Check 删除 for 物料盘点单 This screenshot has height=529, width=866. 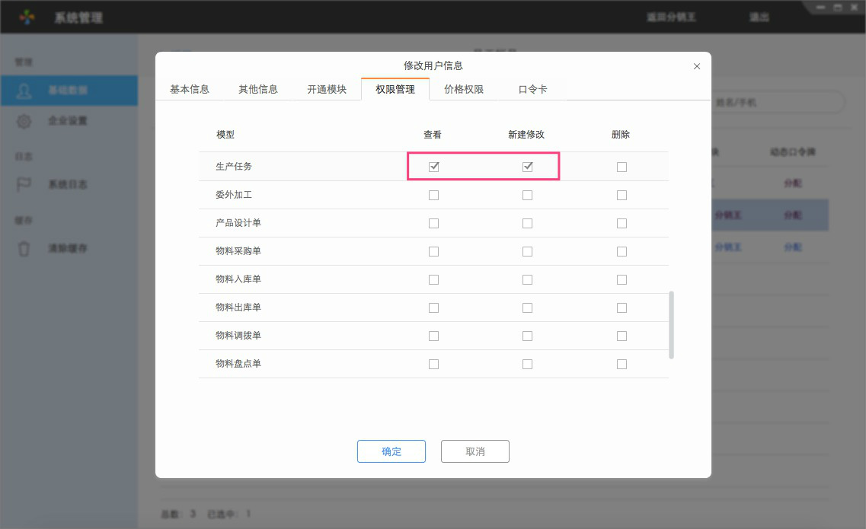pos(622,364)
